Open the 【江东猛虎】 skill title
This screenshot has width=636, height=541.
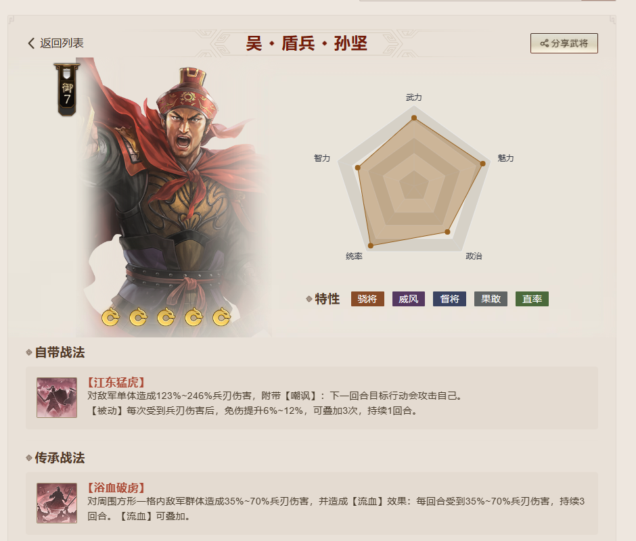[x=116, y=383]
